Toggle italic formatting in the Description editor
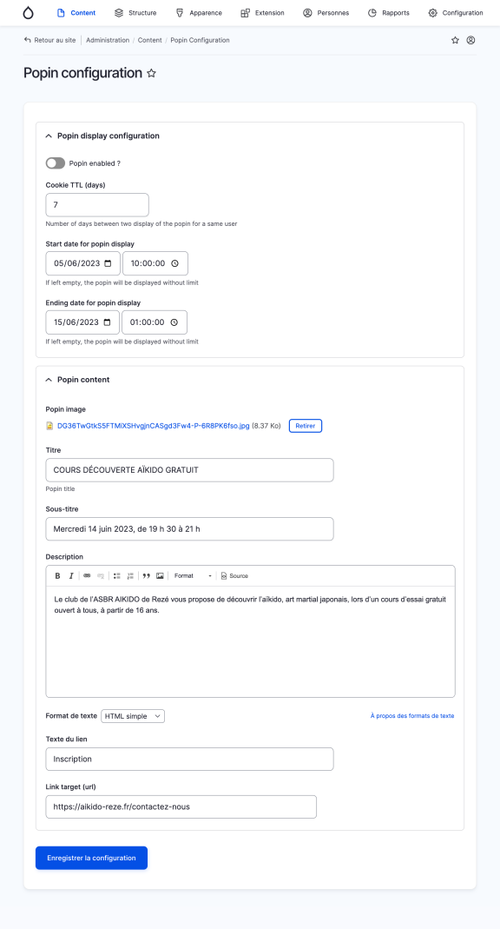Image resolution: width=500 pixels, height=929 pixels. (x=70, y=575)
